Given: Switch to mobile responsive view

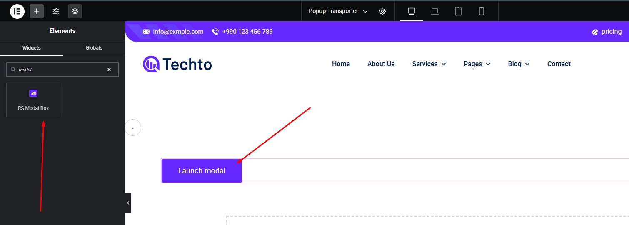Looking at the screenshot, I should [x=482, y=11].
